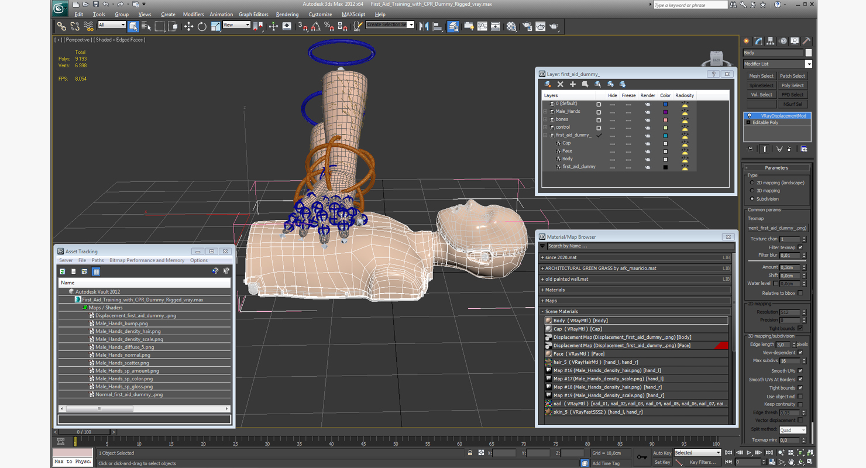
Task: Toggle the Filter texmap checkbox
Action: pyautogui.click(x=800, y=247)
